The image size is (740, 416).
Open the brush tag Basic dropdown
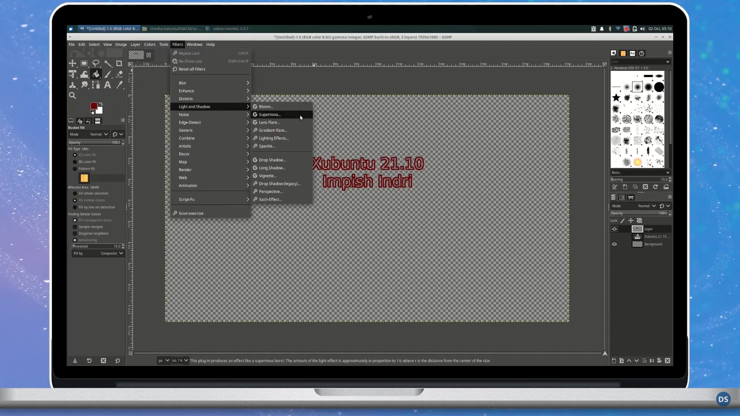coord(640,173)
